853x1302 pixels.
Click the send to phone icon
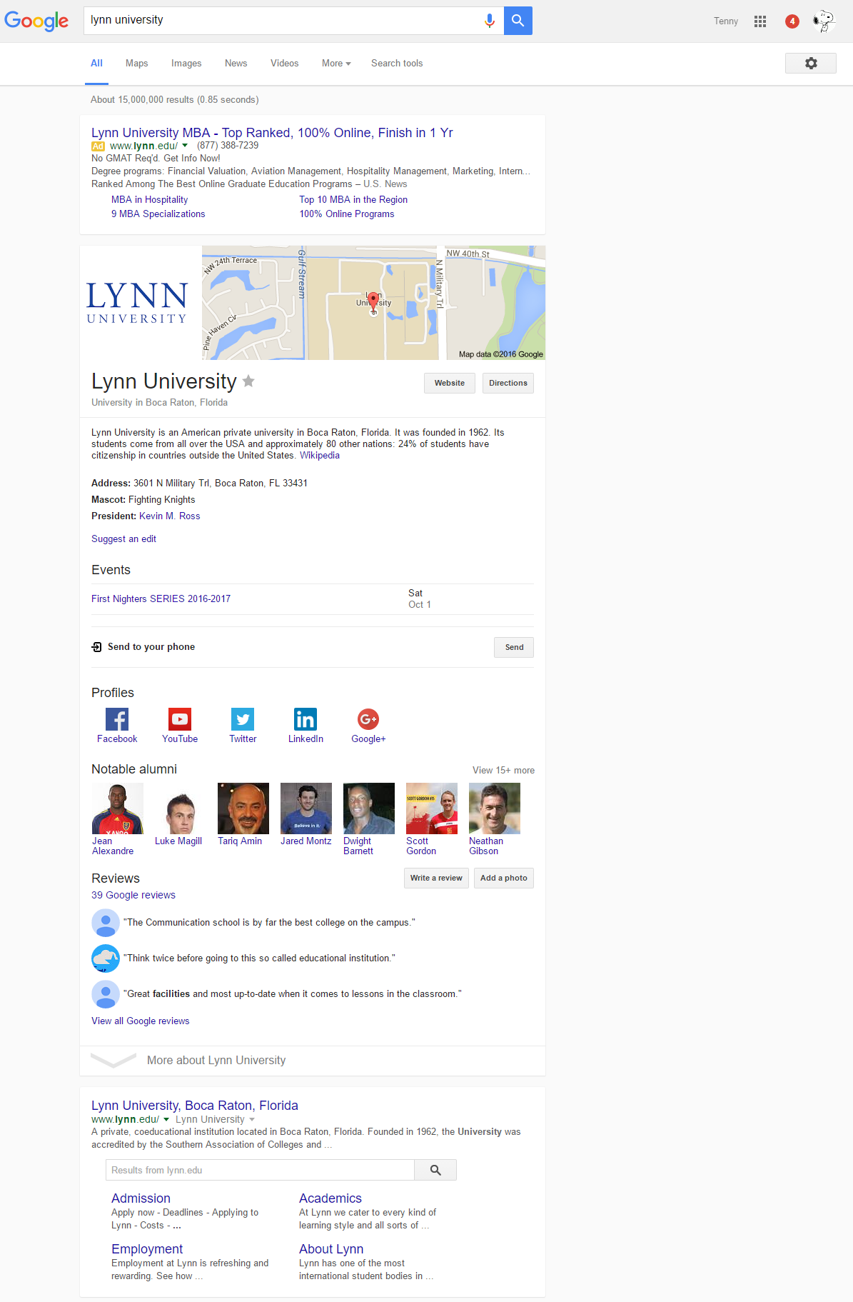coord(97,647)
